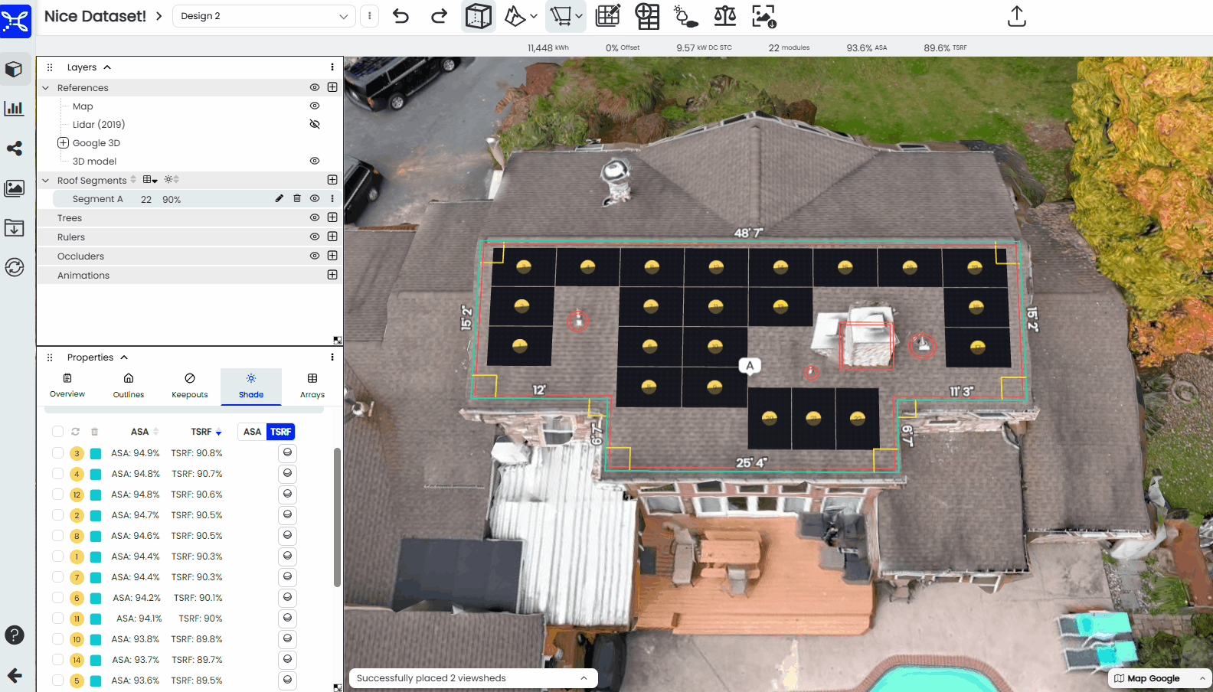The height and width of the screenshot is (692, 1213).
Task: Open the help question mark icon
Action: coord(14,635)
